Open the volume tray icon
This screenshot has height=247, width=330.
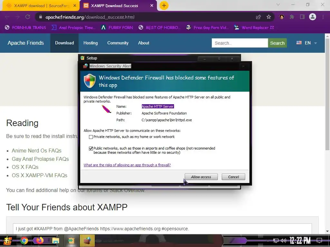284,241
